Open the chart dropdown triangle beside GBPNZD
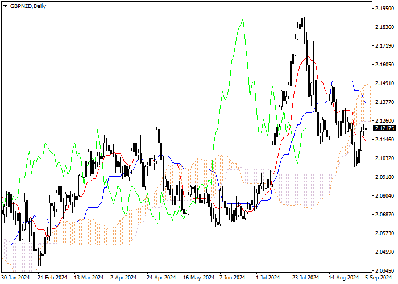Image resolution: width=398 pixels, height=284 pixels. pos(5,6)
